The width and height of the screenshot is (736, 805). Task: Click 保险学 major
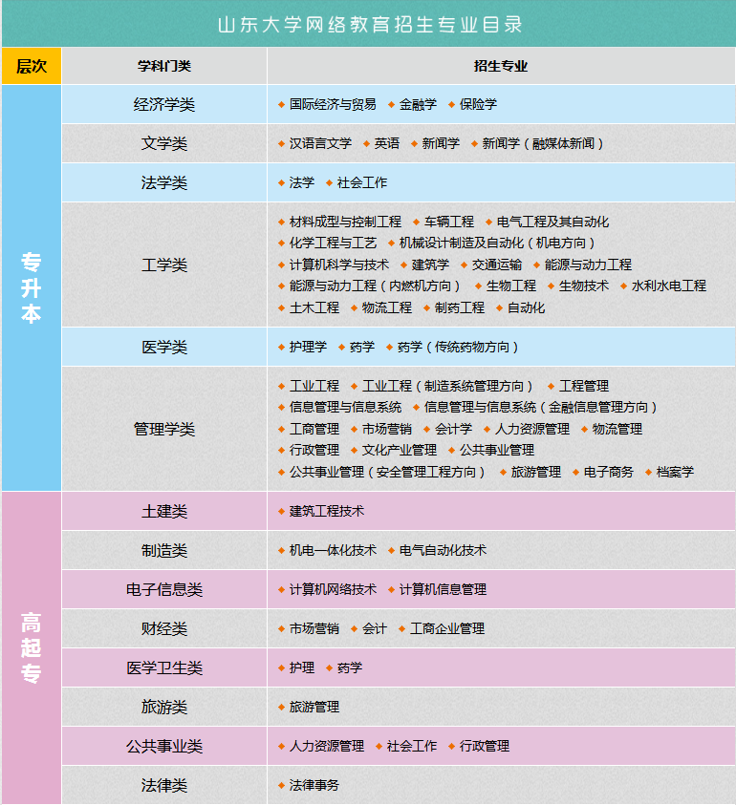tap(478, 104)
